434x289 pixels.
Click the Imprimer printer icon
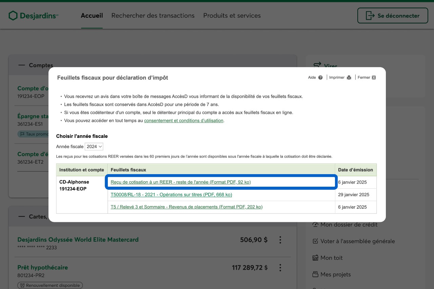pos(349,78)
